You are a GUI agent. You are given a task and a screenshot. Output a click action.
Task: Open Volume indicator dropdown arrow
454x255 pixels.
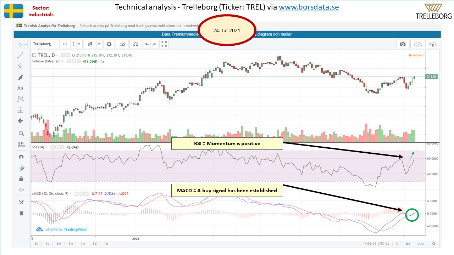click(x=63, y=61)
